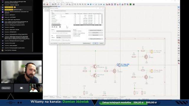Click the Model symulacji button
The height and width of the screenshot is (106, 189).
pos(87,43)
